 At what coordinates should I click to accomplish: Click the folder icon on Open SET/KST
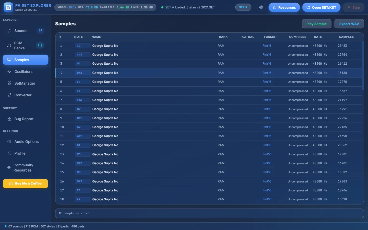pyautogui.click(x=308, y=7)
